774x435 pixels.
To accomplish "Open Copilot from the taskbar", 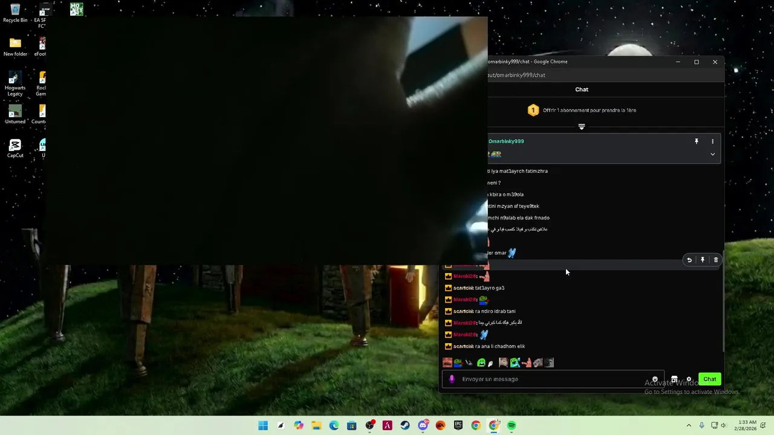I will (x=299, y=426).
